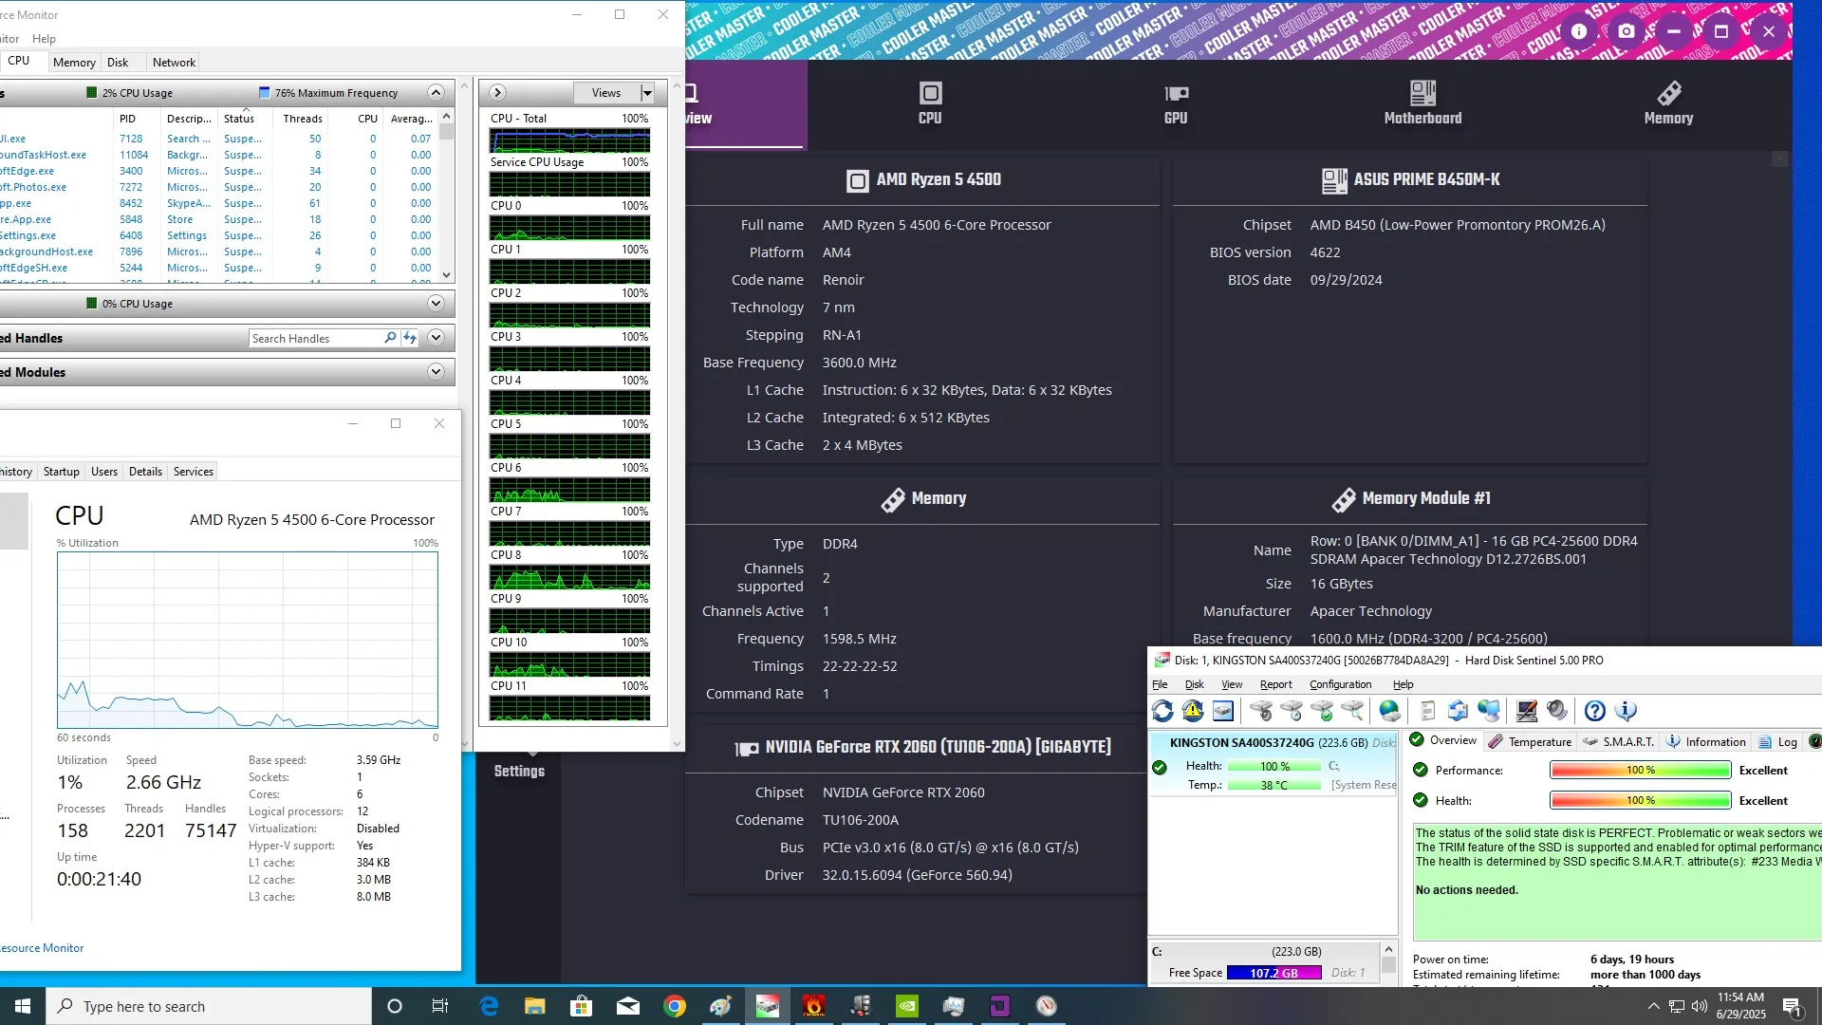1822x1025 pixels.
Task: Open Settings in Cooler Master sidebar
Action: click(519, 771)
